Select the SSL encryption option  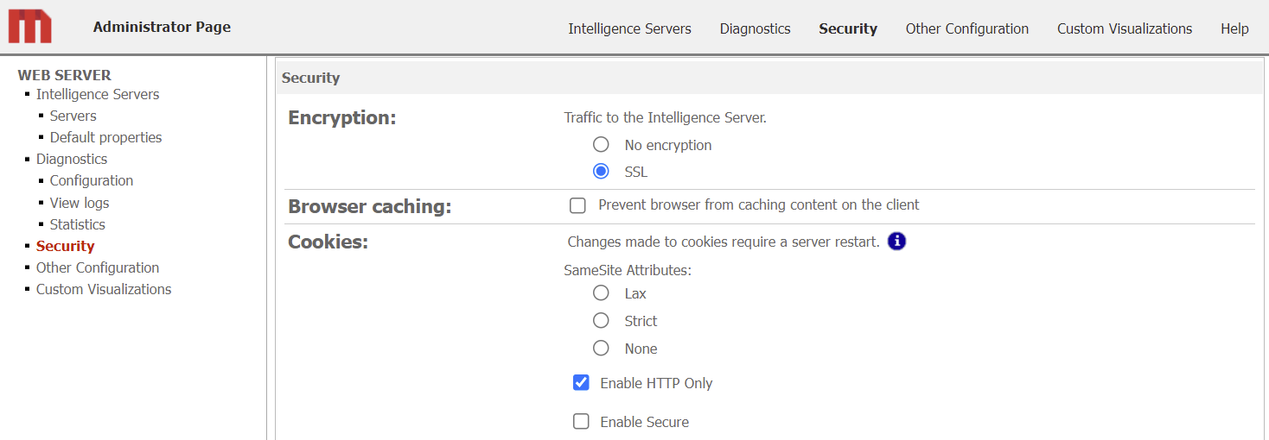(601, 172)
